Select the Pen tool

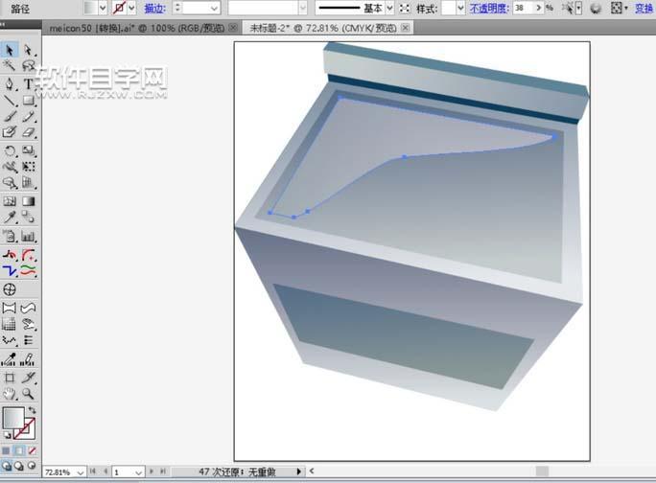tap(10, 83)
